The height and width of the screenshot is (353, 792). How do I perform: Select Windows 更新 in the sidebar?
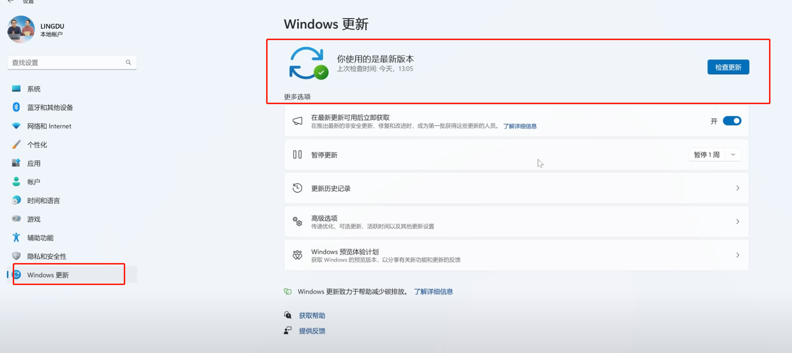[x=72, y=275]
